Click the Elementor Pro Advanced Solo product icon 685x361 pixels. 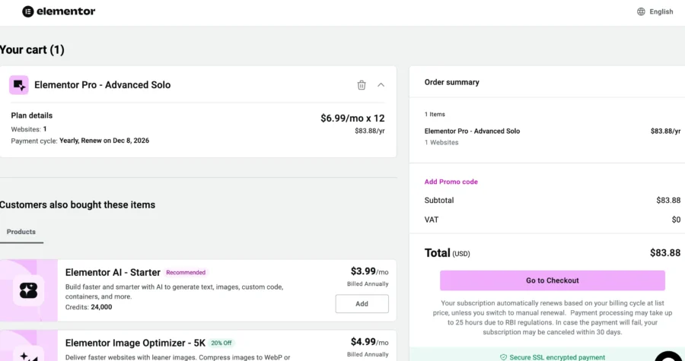(19, 85)
